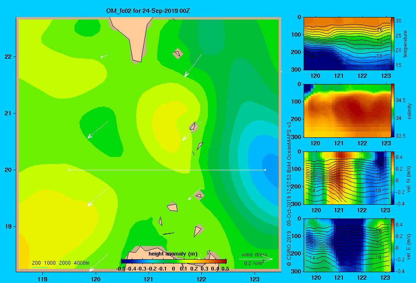This screenshot has height=283, width=416.
Task: Click the 'wind stress' legend label
Action: [255, 255]
